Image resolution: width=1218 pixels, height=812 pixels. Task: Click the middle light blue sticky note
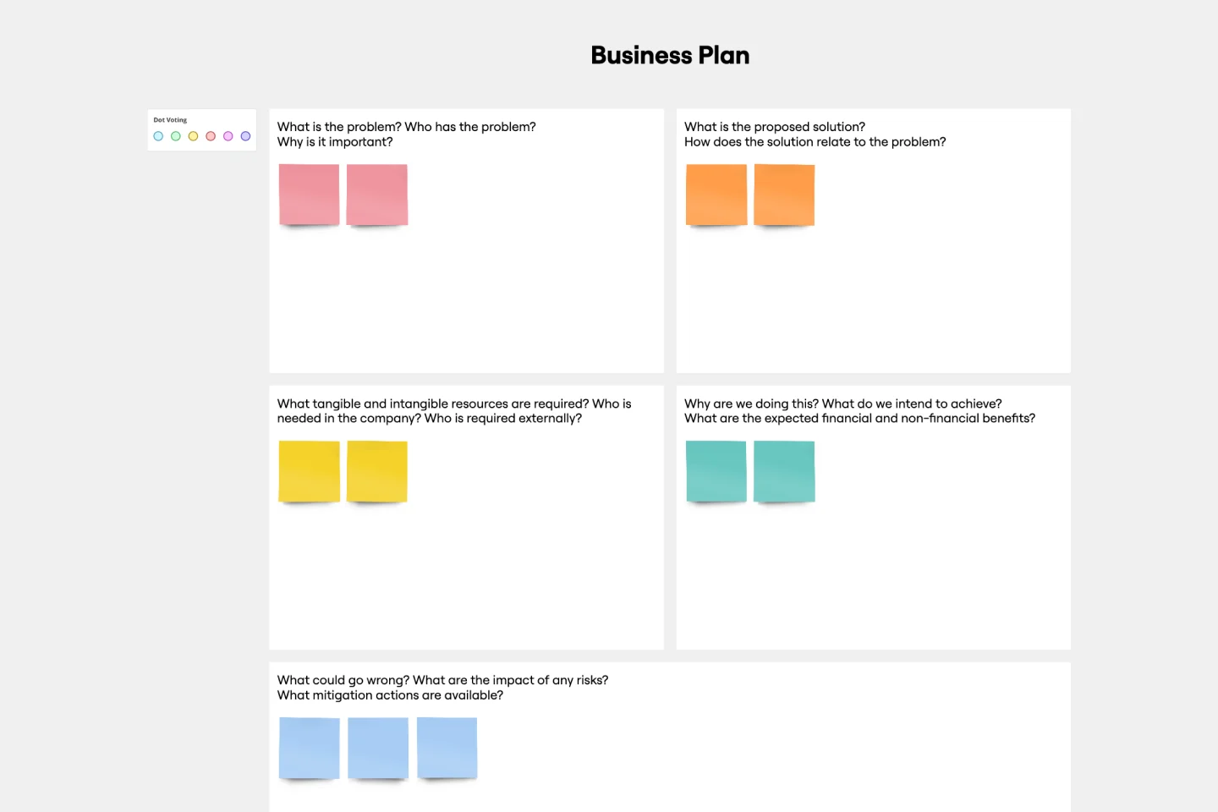(x=378, y=748)
